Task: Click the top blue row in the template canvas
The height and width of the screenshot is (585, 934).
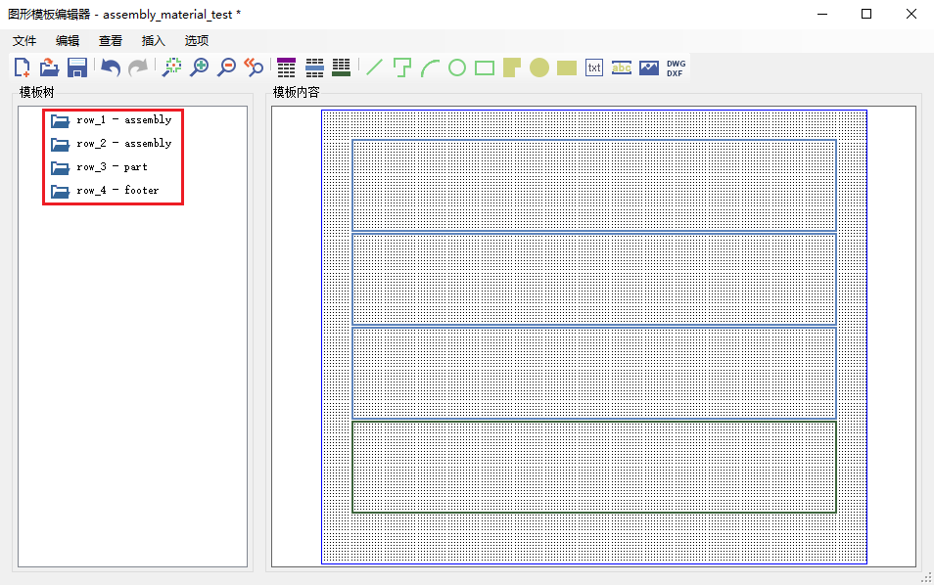Action: (x=594, y=185)
